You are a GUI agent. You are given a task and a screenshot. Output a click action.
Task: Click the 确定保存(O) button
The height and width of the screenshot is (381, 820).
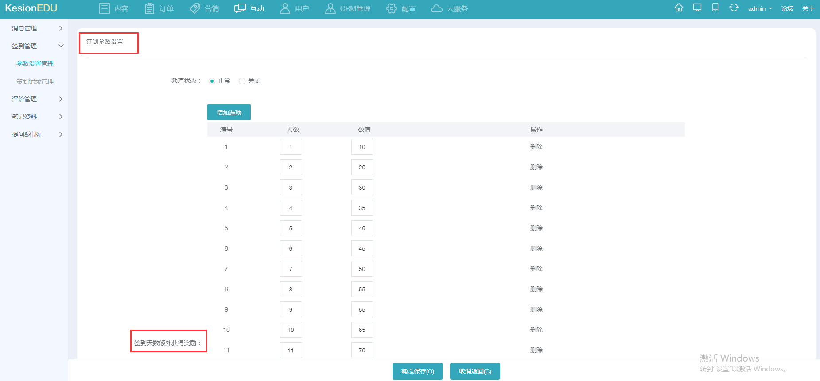(x=417, y=371)
